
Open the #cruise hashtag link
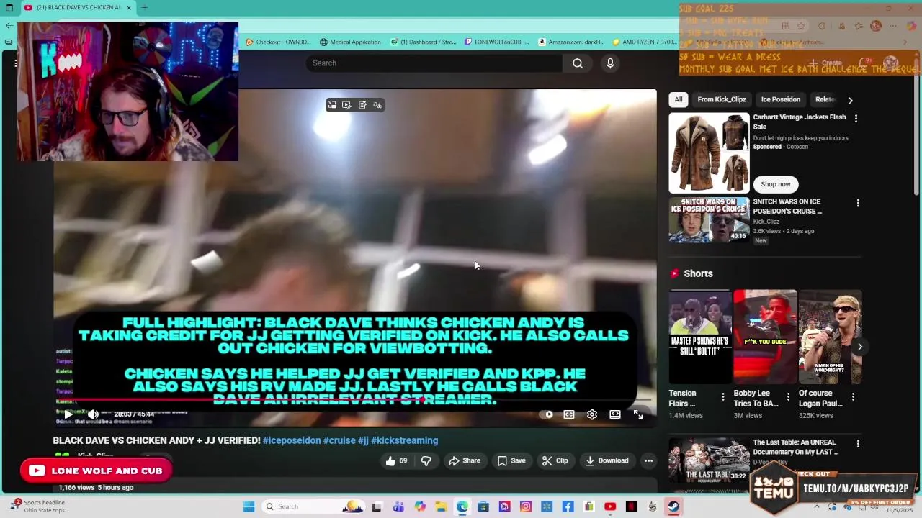pyautogui.click(x=339, y=440)
